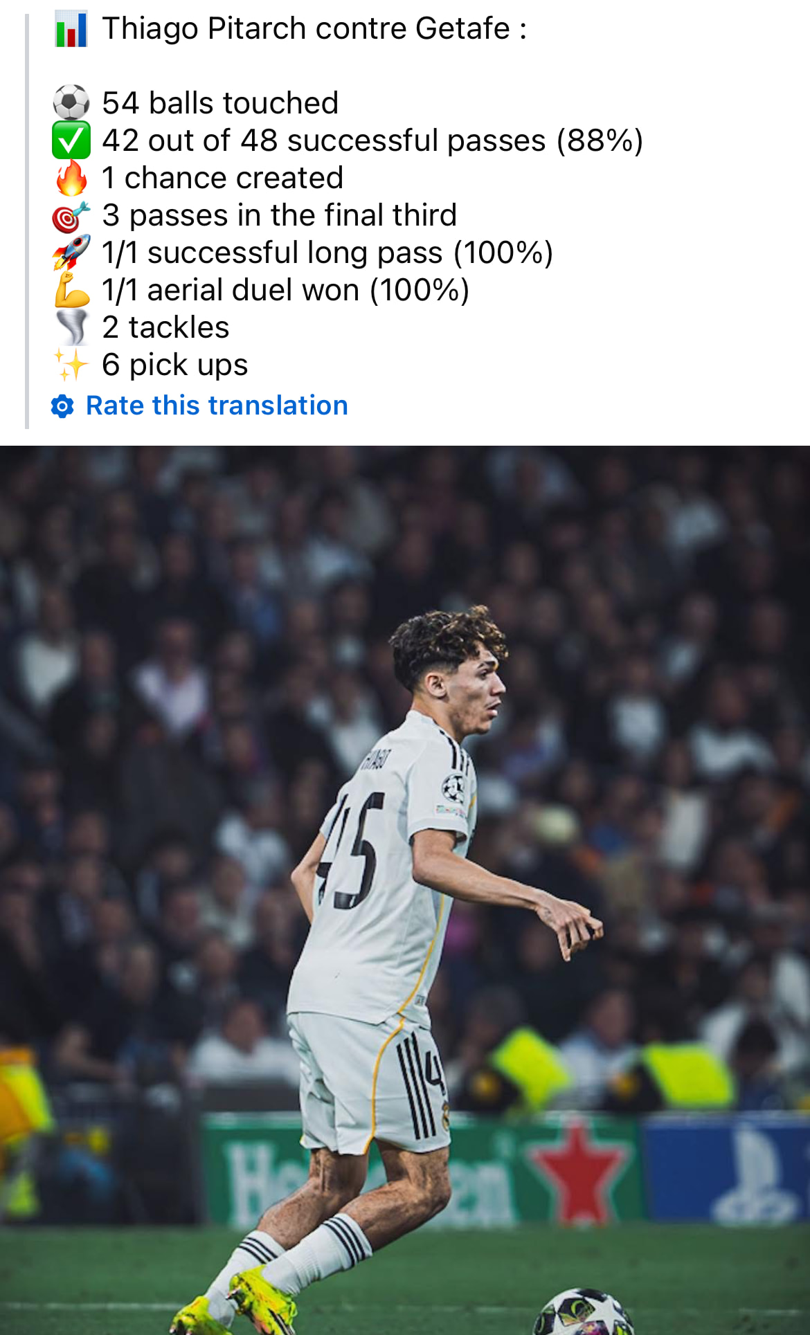Click the gear icon beside Rate this translation
The height and width of the screenshot is (1335, 810).
point(62,406)
